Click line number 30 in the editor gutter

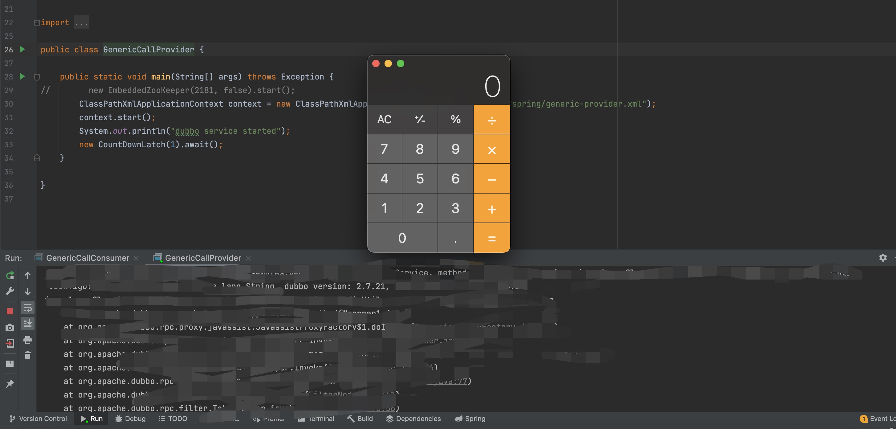point(9,104)
